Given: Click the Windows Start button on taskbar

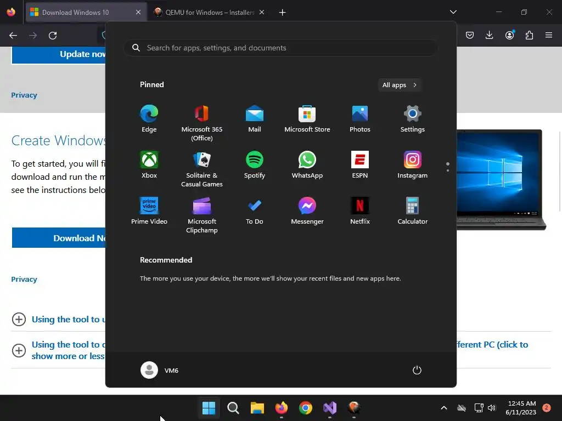Looking at the screenshot, I should click(209, 408).
